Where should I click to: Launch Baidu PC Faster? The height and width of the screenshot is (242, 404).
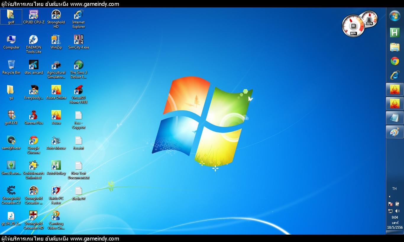pos(56,195)
